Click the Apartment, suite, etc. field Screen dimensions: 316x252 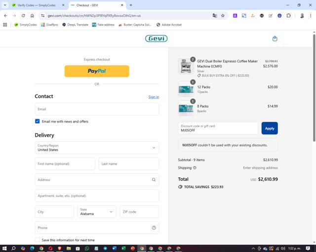pyautogui.click(x=97, y=196)
